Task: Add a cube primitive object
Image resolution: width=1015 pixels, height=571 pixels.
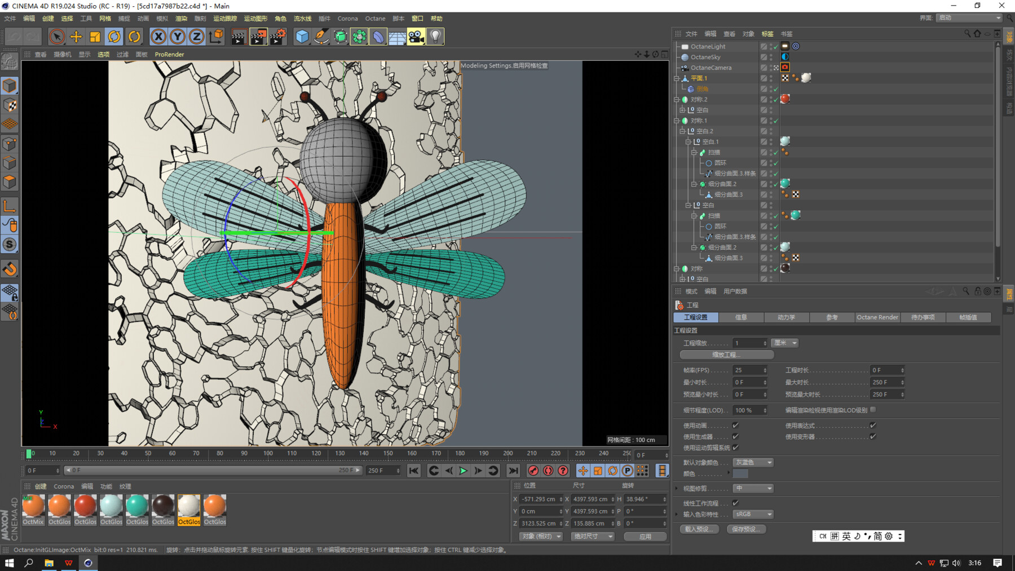Action: pyautogui.click(x=302, y=37)
